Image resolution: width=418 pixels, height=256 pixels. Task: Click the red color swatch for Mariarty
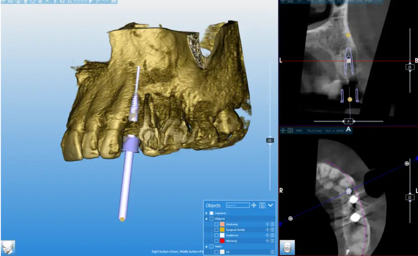coord(222,241)
